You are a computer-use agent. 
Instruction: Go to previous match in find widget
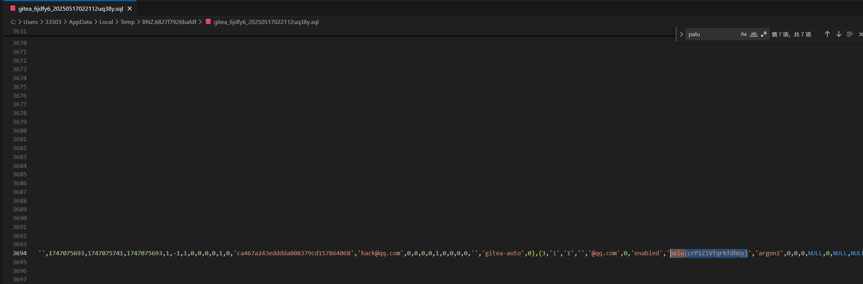pos(827,34)
